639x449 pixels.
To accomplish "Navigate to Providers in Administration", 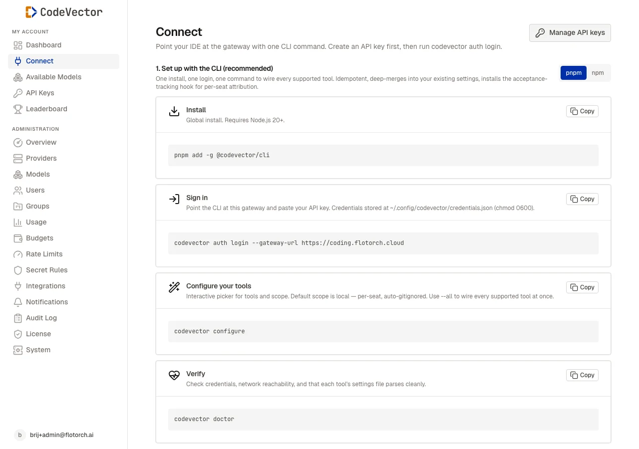I will click(64, 159).
